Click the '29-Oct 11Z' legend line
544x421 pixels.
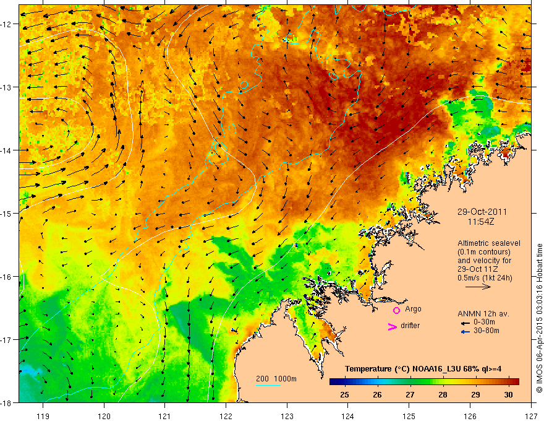(478, 269)
